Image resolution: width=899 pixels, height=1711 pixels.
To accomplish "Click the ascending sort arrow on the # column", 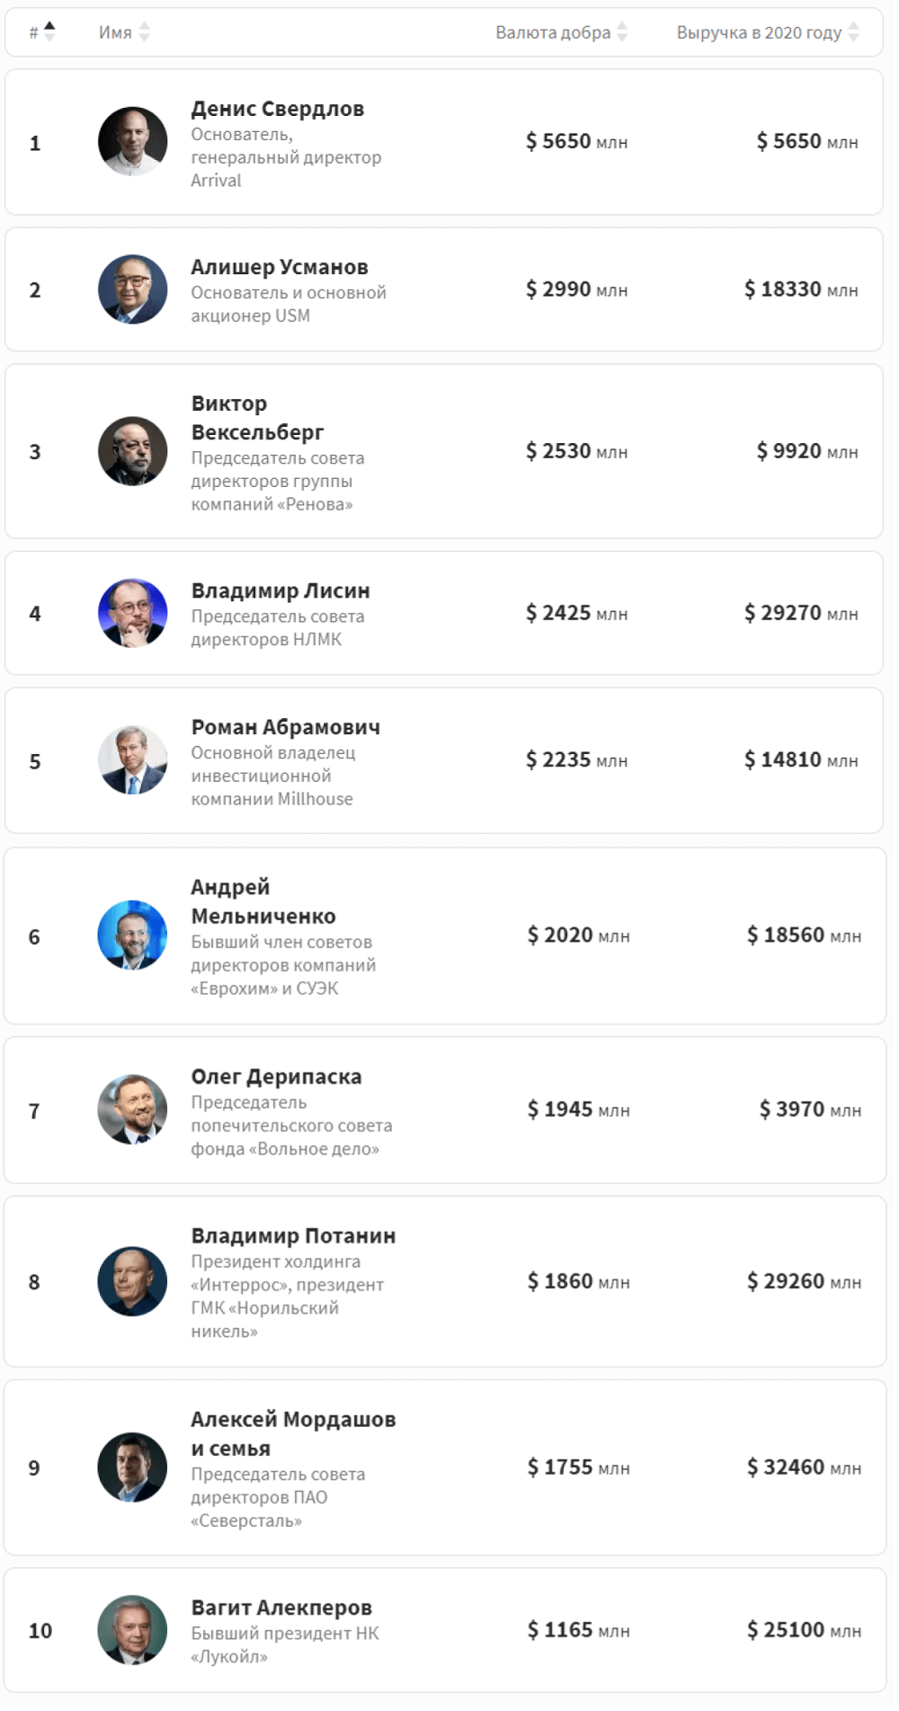I will pyautogui.click(x=49, y=25).
